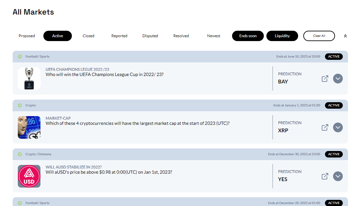Expand the MARKET-CAP prediction card
The image size is (358, 206).
tap(338, 127)
